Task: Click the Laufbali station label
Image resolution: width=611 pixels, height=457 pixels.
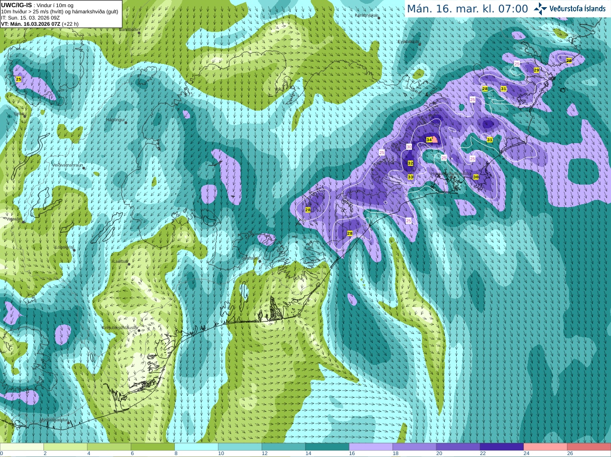Action: (x=120, y=261)
